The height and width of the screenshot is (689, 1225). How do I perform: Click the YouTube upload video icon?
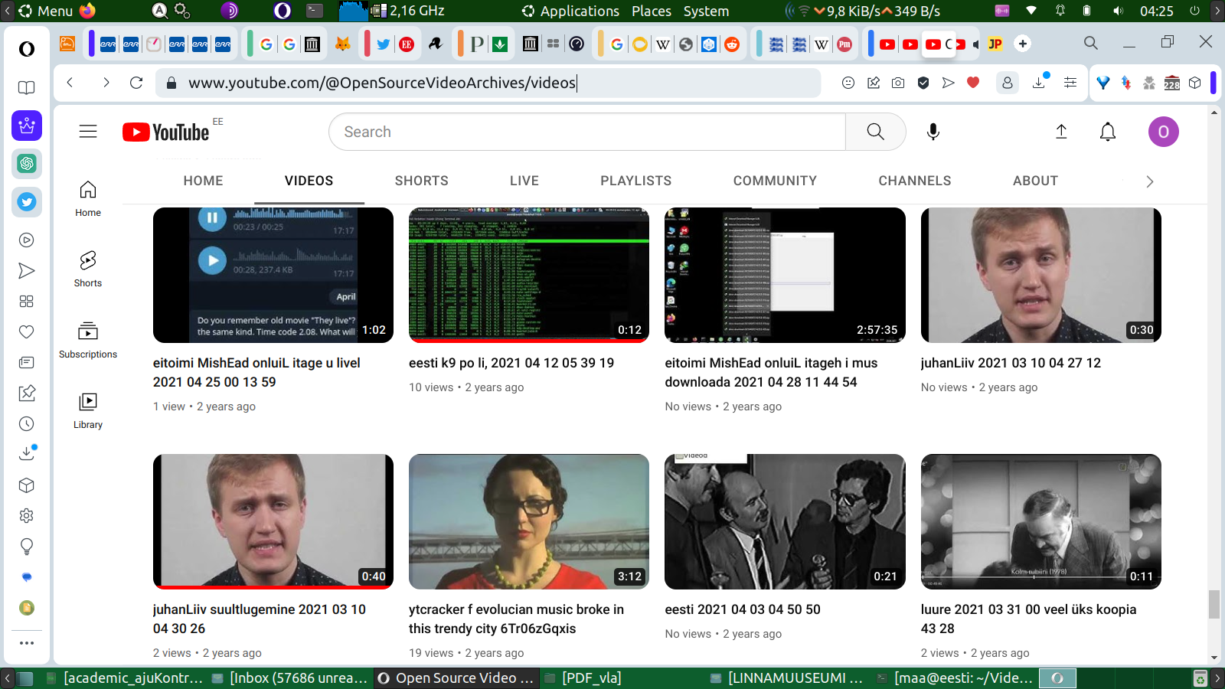[1061, 132]
